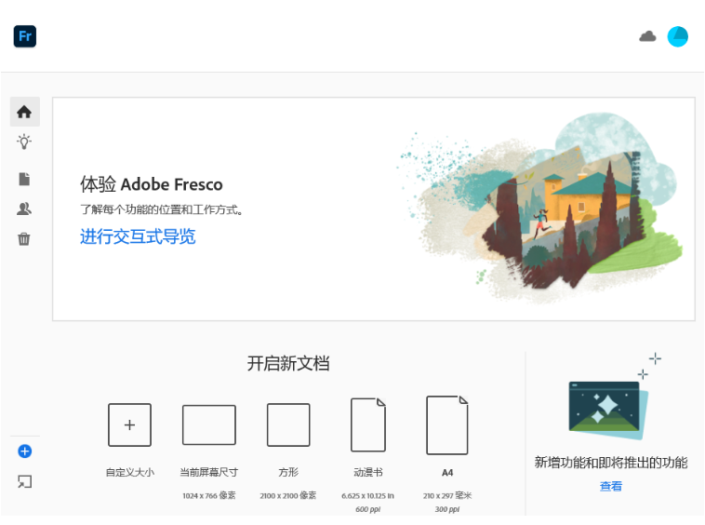Select the 方形 square document preset

click(x=288, y=424)
